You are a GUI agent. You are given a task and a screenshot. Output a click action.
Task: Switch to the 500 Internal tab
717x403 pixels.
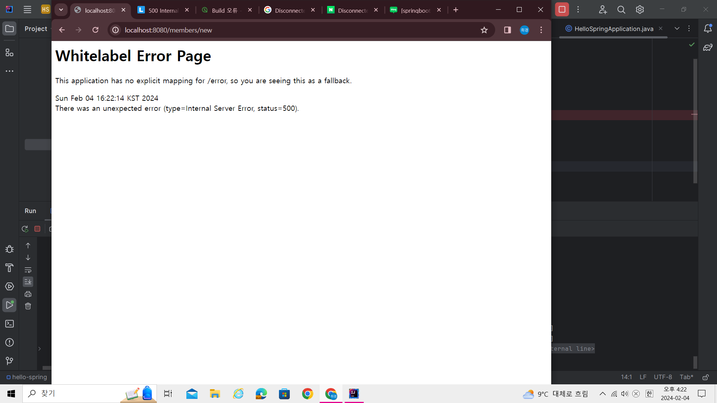164,10
